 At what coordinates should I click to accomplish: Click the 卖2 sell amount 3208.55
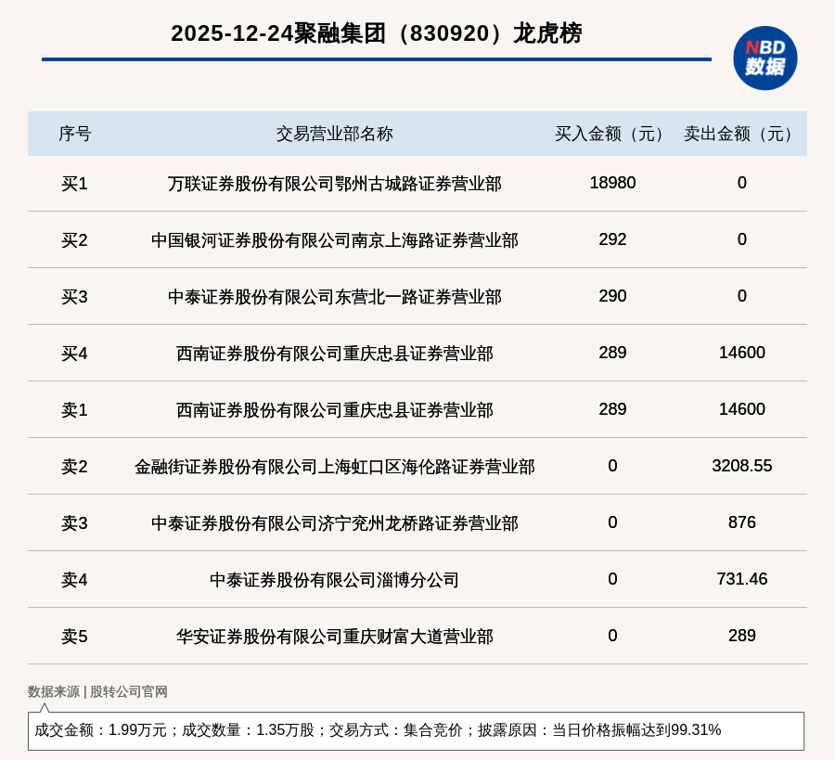click(x=741, y=466)
